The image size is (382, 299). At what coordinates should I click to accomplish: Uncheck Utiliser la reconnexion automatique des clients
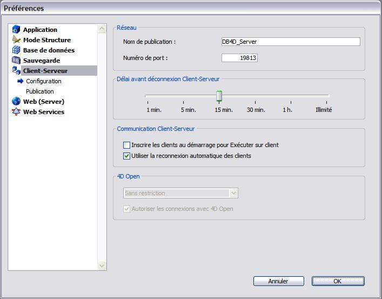(127, 156)
